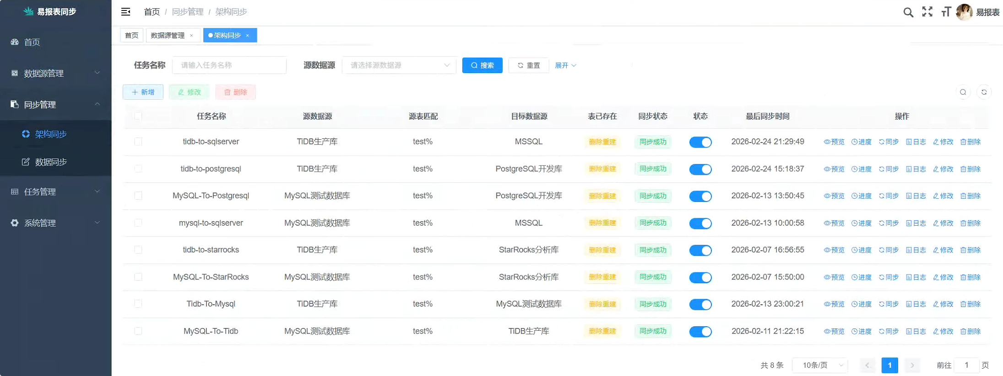View progress of MySQL-To-Tidb task
The width and height of the screenshot is (1003, 376).
point(862,332)
